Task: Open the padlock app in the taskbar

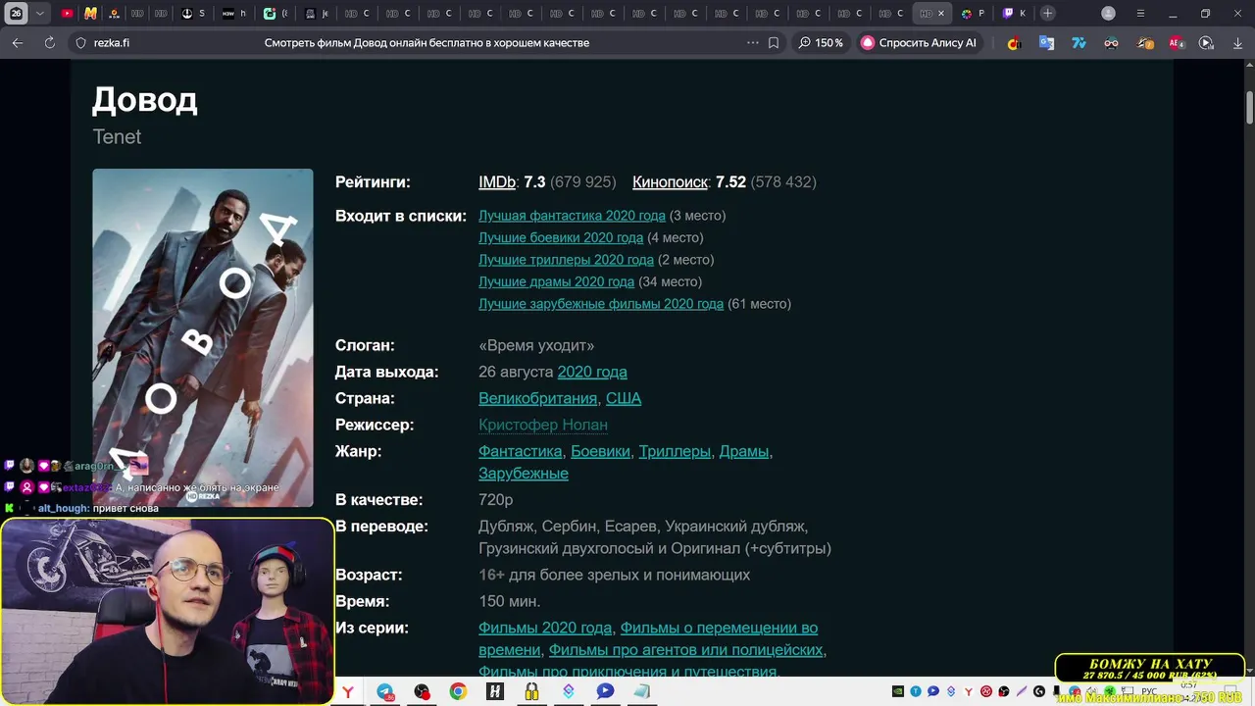Action: click(x=531, y=691)
